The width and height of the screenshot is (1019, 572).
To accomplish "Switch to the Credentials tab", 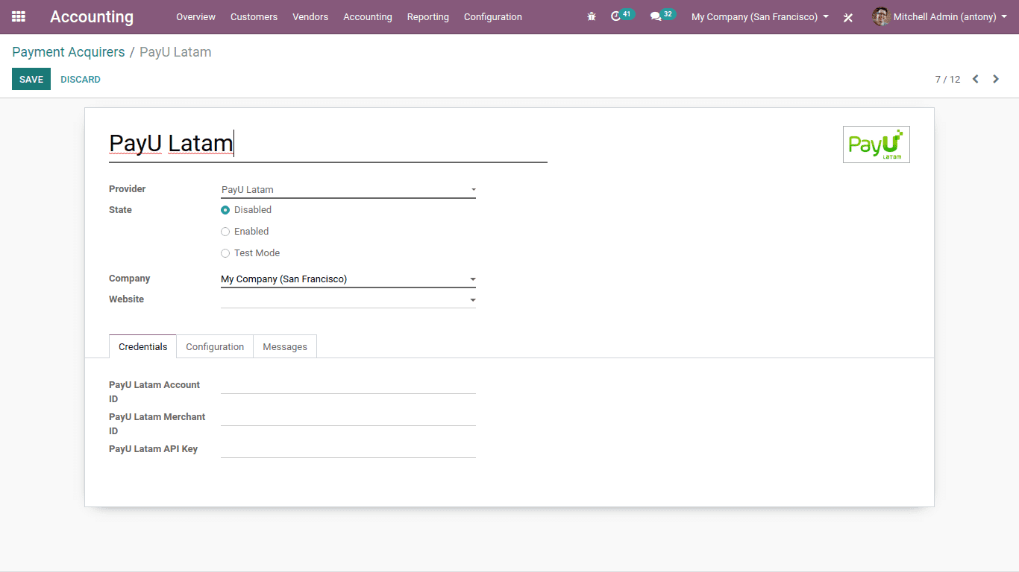I will (143, 346).
